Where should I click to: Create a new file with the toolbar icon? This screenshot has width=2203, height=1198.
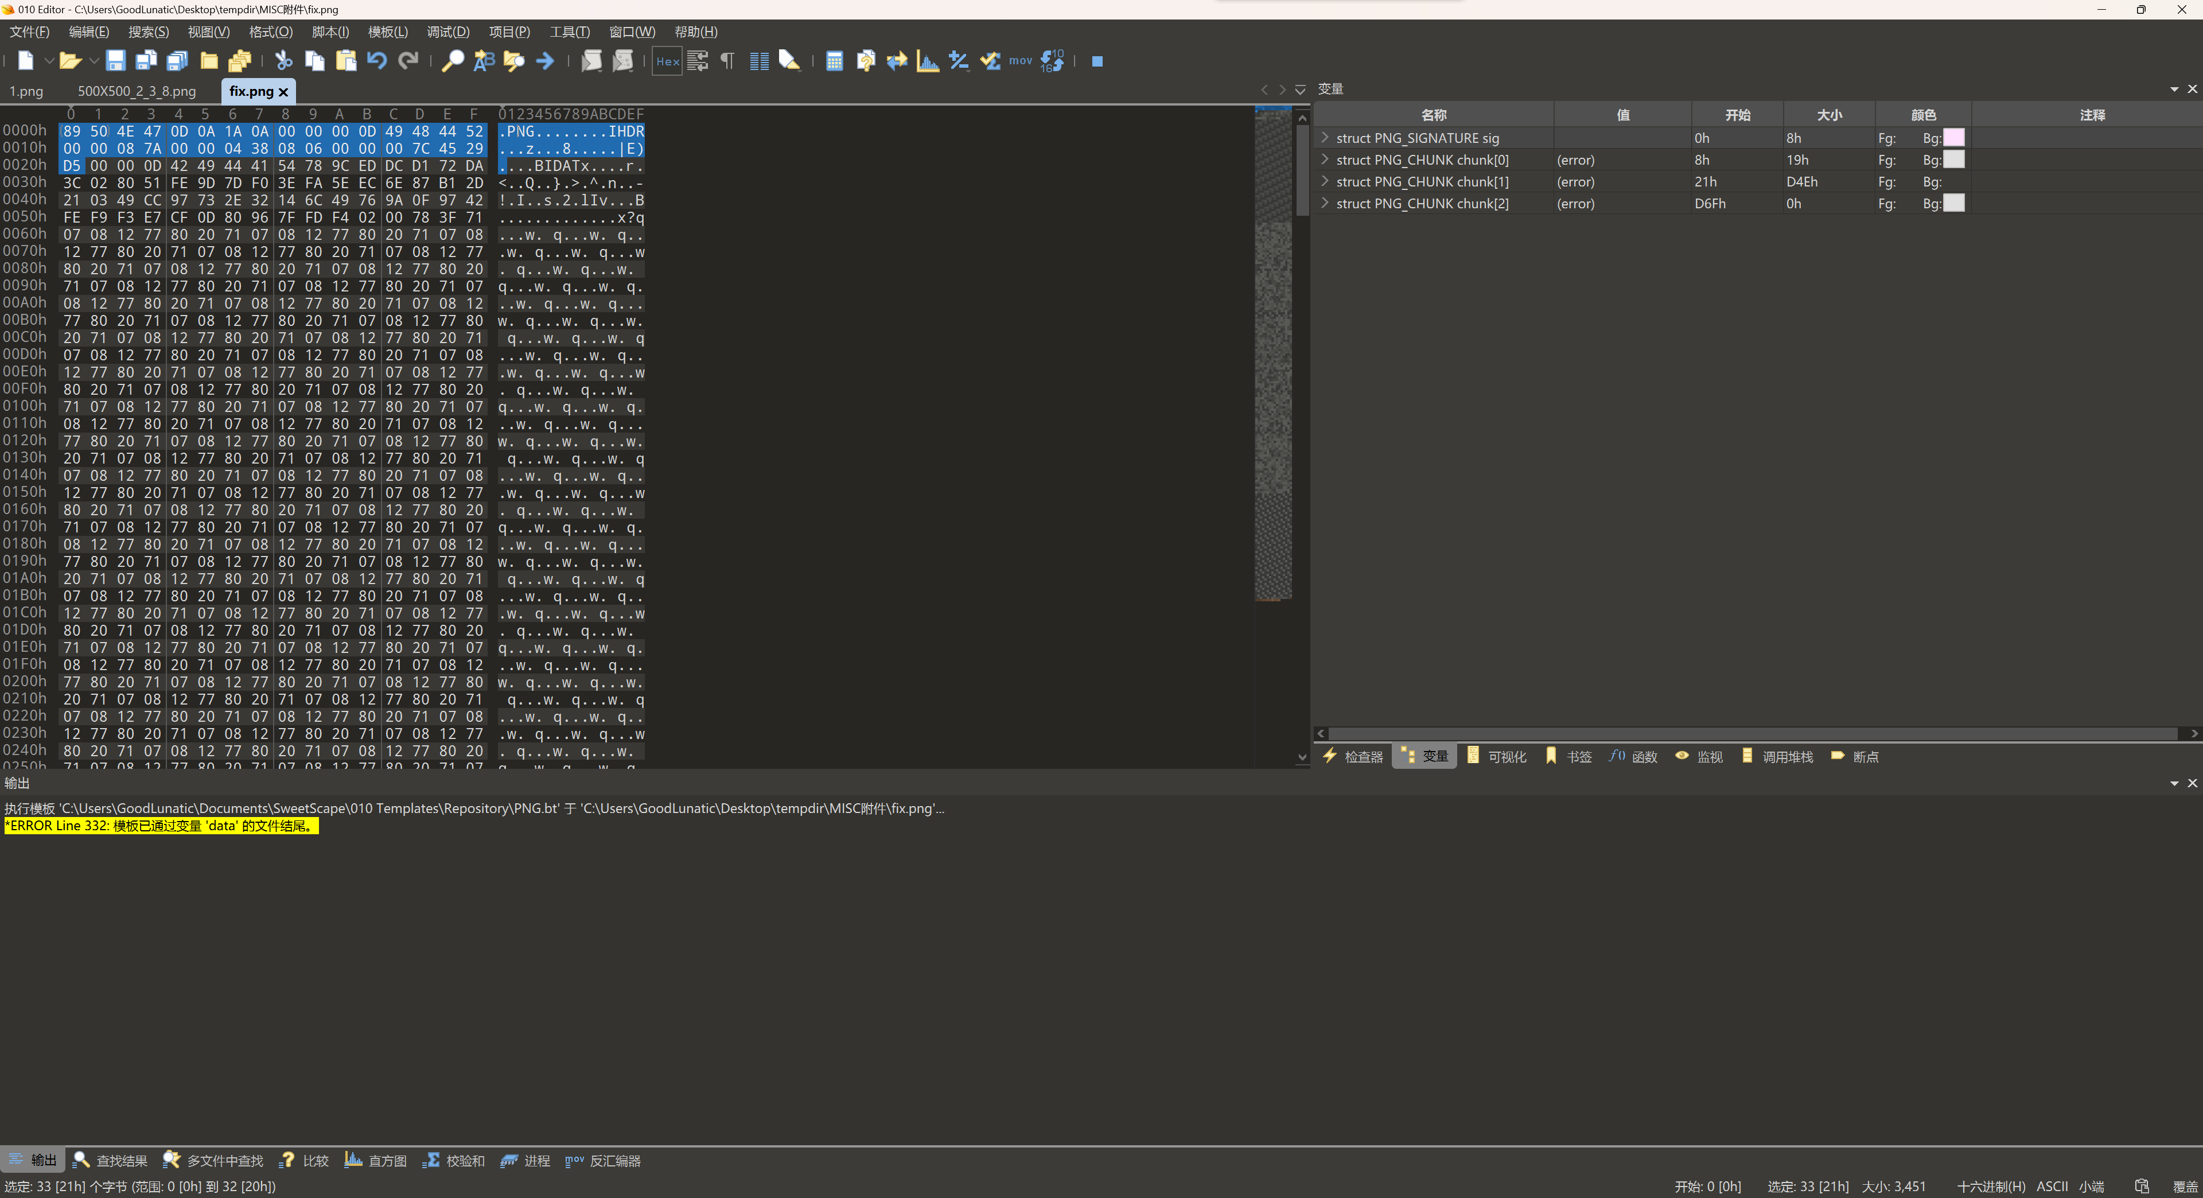(25, 61)
